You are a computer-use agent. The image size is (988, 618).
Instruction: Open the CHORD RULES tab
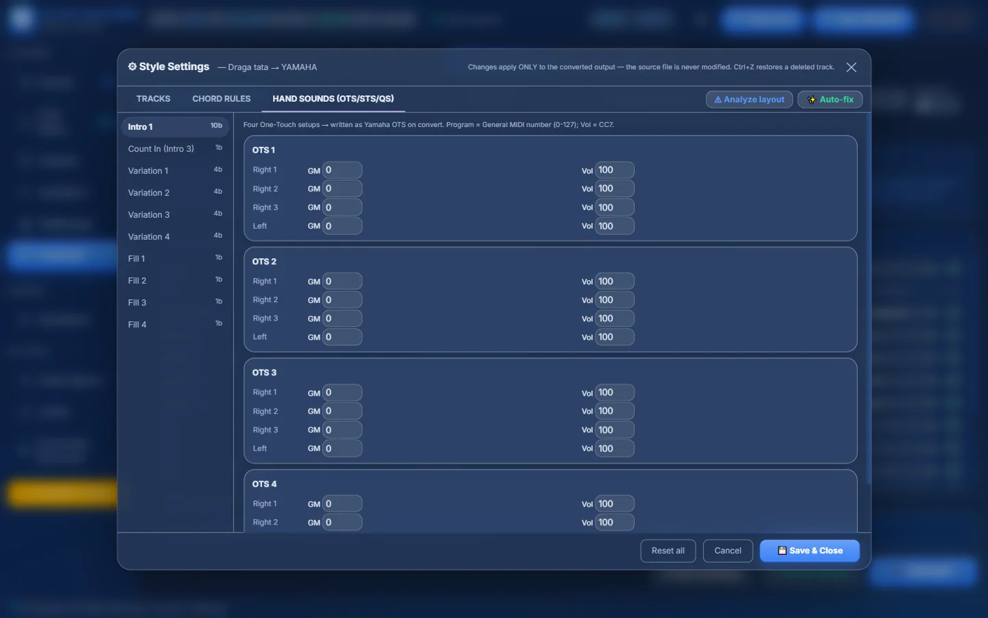(222, 99)
